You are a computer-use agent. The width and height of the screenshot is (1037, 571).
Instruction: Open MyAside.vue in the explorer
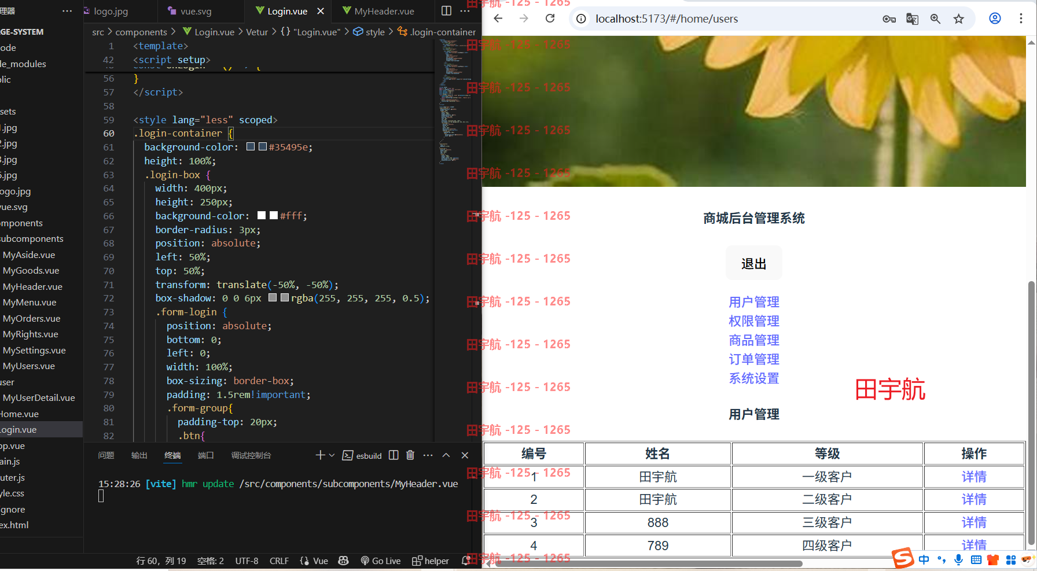point(29,255)
